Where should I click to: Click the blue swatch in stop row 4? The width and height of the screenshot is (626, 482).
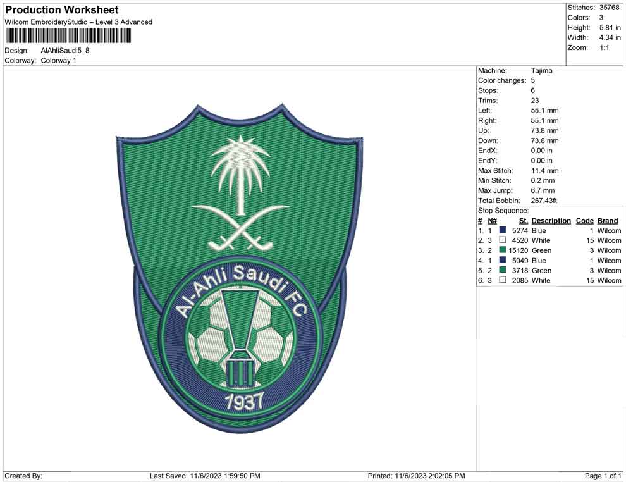click(503, 260)
